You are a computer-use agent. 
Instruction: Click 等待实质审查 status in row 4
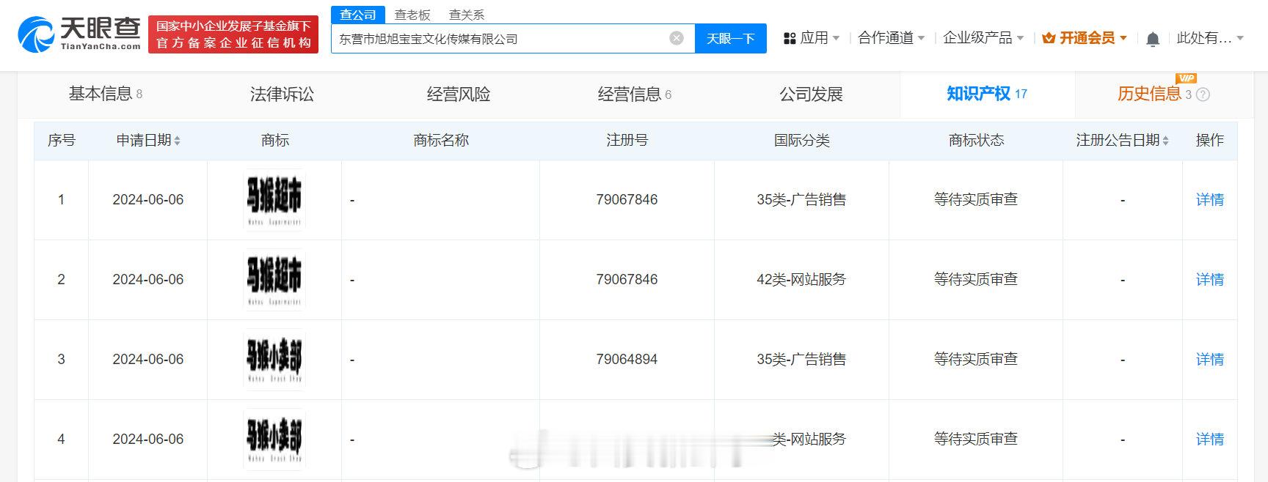pos(976,439)
